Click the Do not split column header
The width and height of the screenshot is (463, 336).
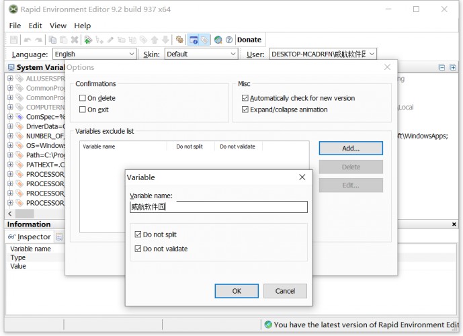point(190,146)
